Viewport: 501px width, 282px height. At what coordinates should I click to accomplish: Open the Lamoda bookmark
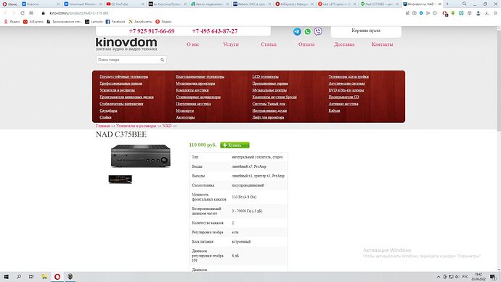tap(94, 22)
